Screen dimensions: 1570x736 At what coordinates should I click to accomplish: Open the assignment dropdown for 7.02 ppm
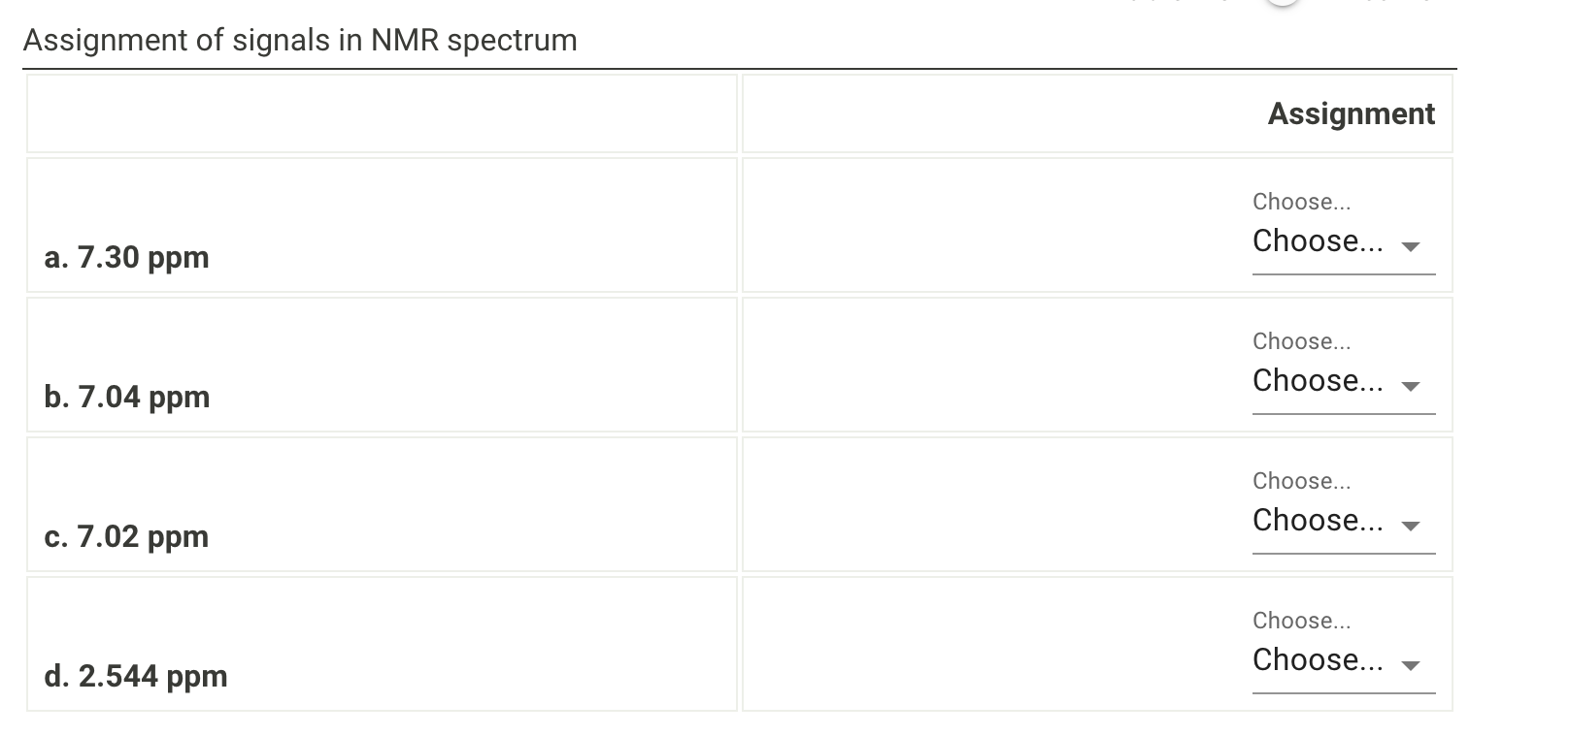1343,521
